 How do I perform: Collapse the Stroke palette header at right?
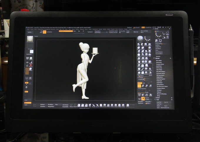pos(156,29)
